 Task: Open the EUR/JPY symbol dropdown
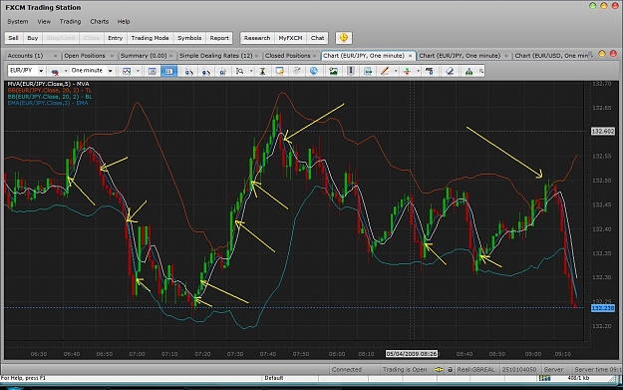click(x=41, y=71)
